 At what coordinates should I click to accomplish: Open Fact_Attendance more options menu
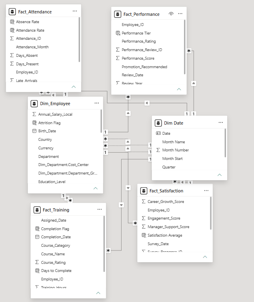[x=75, y=11]
